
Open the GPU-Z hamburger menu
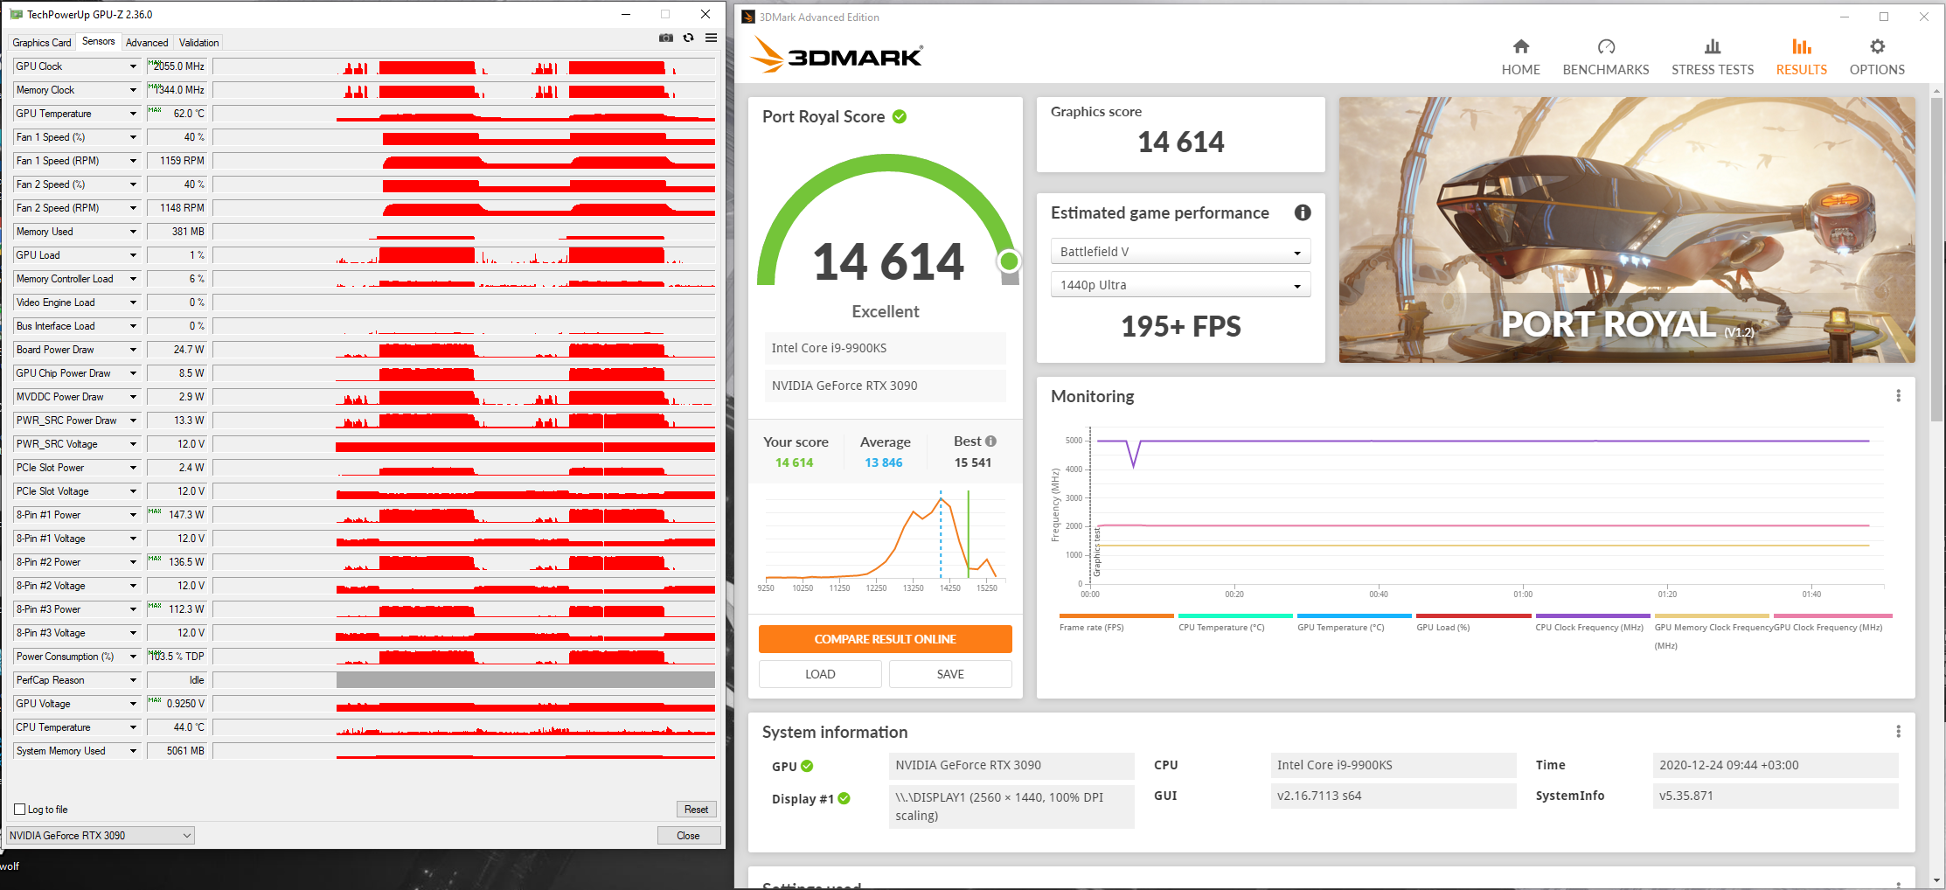tap(712, 38)
